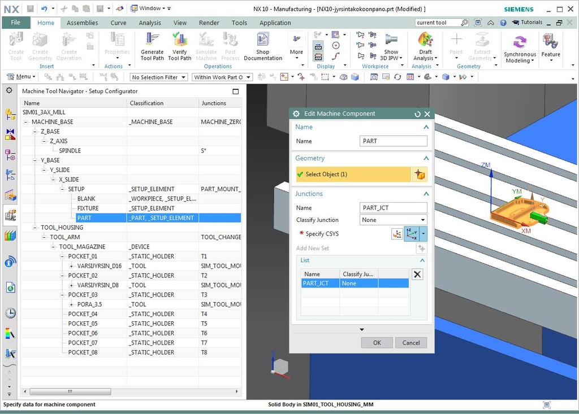Click the Fit view toolbar icon
The image size is (579, 414).
click(x=374, y=77)
